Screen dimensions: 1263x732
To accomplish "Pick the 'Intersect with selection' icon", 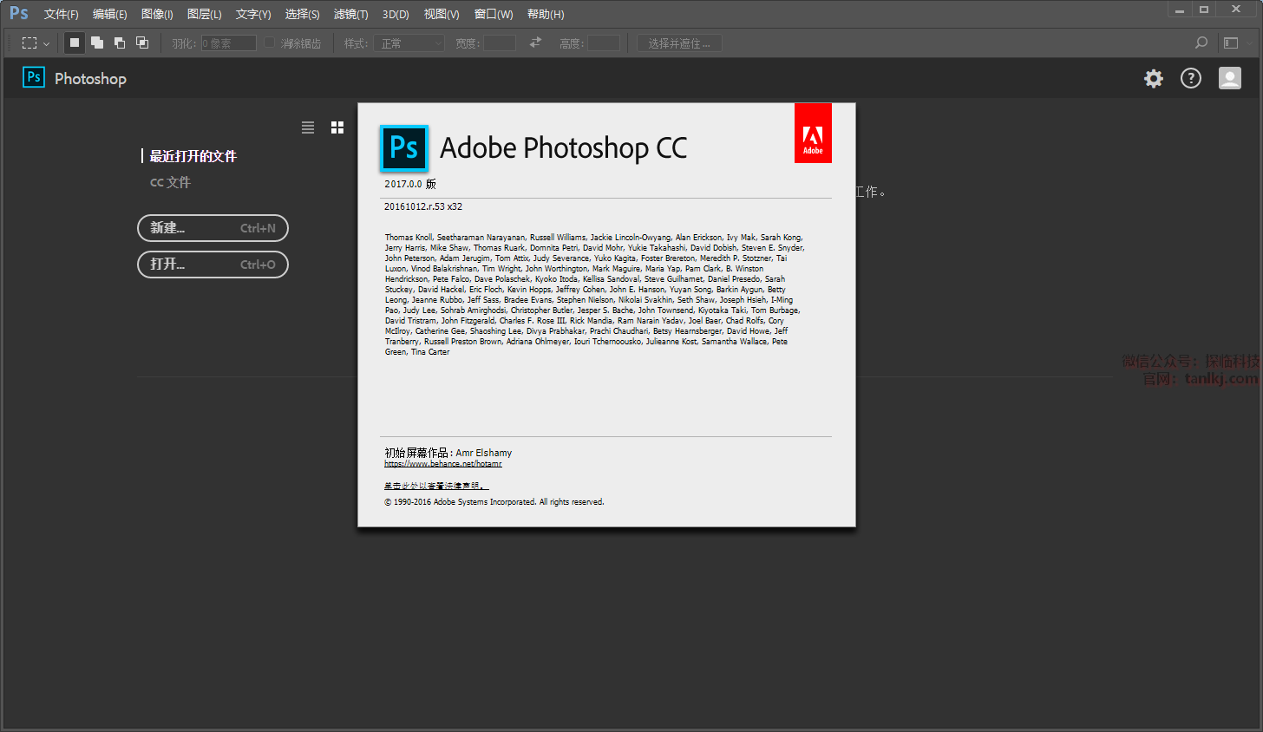I will point(142,42).
